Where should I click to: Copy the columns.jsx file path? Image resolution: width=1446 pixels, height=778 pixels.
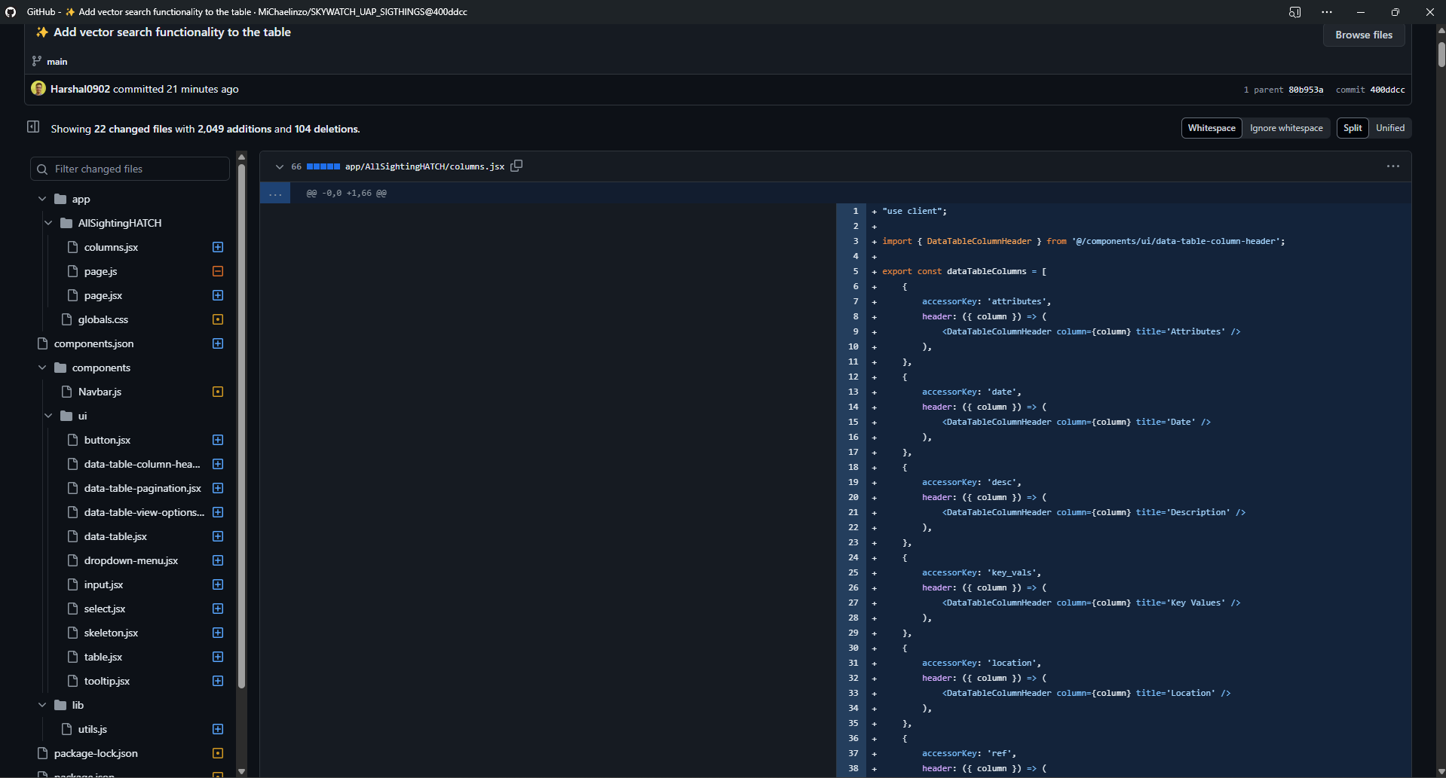pos(516,166)
